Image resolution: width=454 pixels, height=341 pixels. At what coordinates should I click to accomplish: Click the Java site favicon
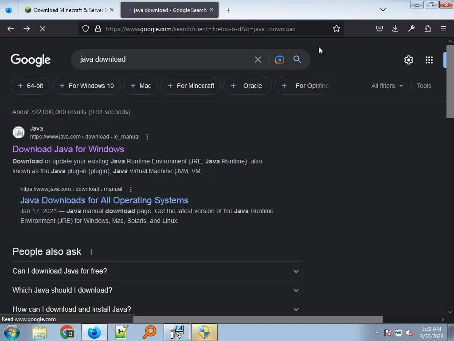19,132
